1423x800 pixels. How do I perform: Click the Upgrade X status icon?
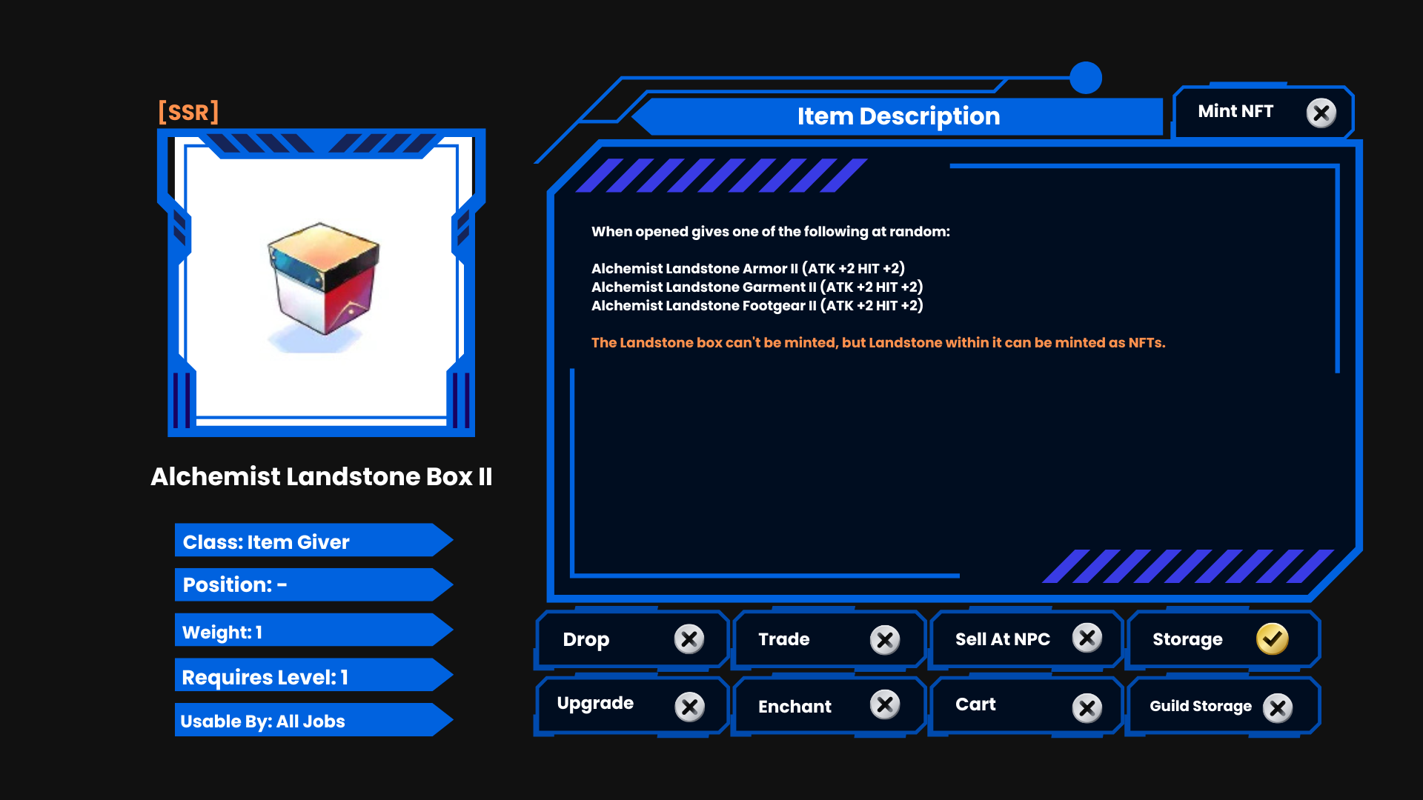click(x=689, y=706)
